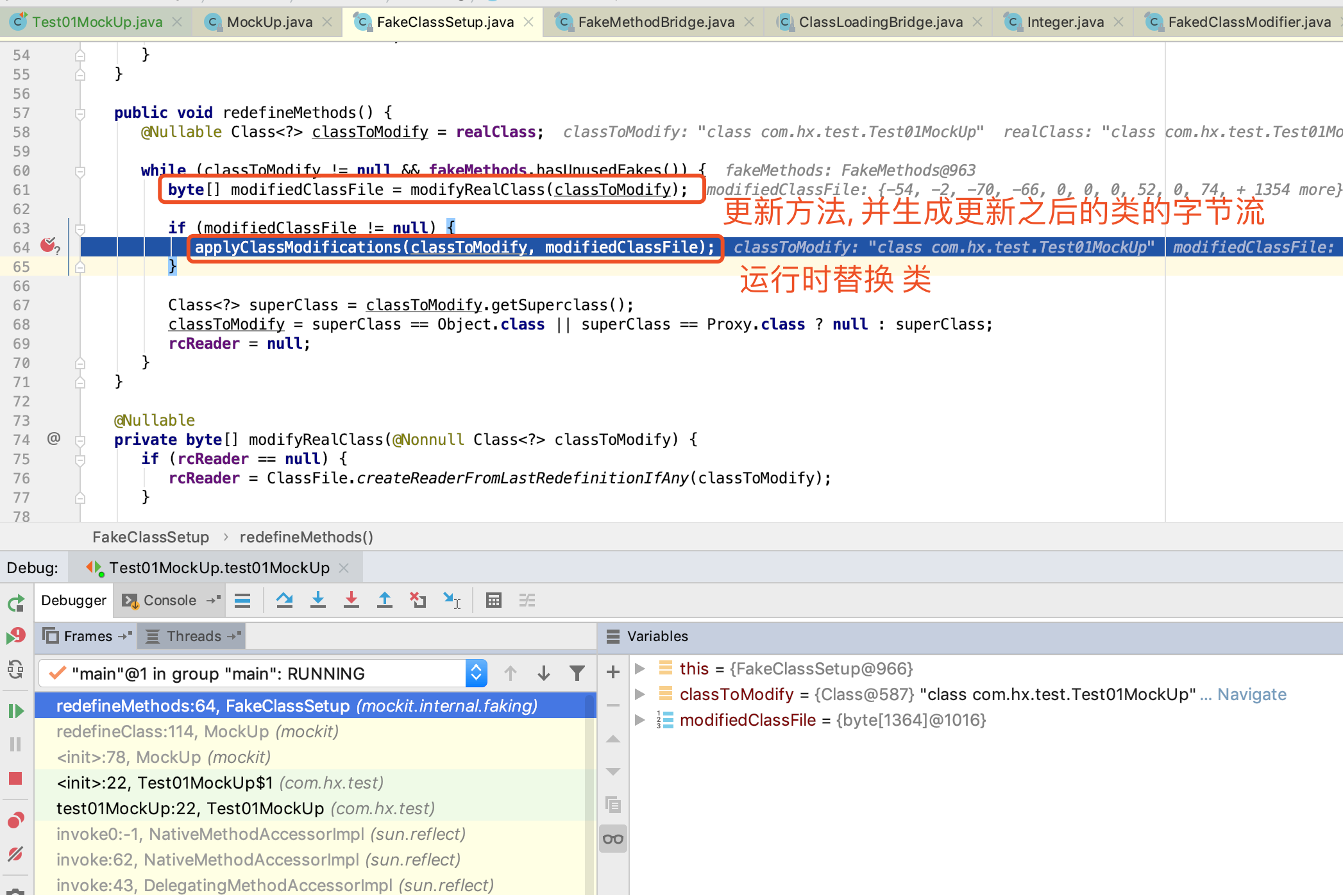1343x895 pixels.
Task: Click the Force Step Into red arrow
Action: pyautogui.click(x=351, y=600)
